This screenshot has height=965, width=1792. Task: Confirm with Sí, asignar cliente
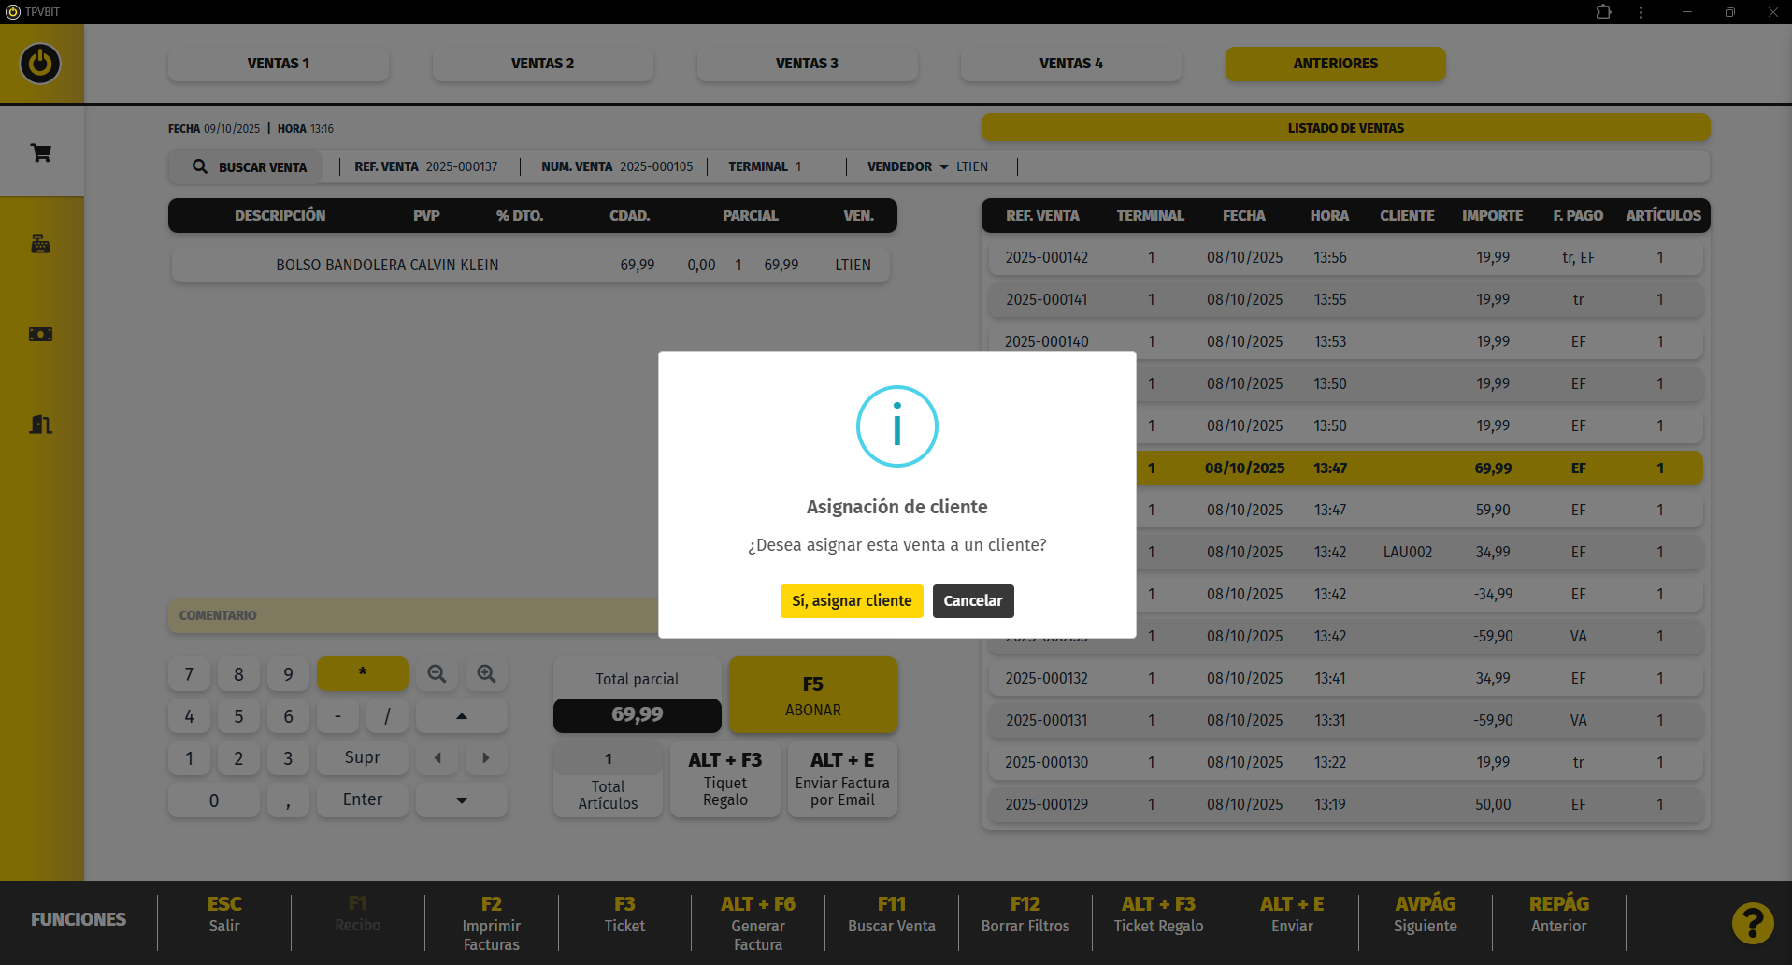point(851,601)
